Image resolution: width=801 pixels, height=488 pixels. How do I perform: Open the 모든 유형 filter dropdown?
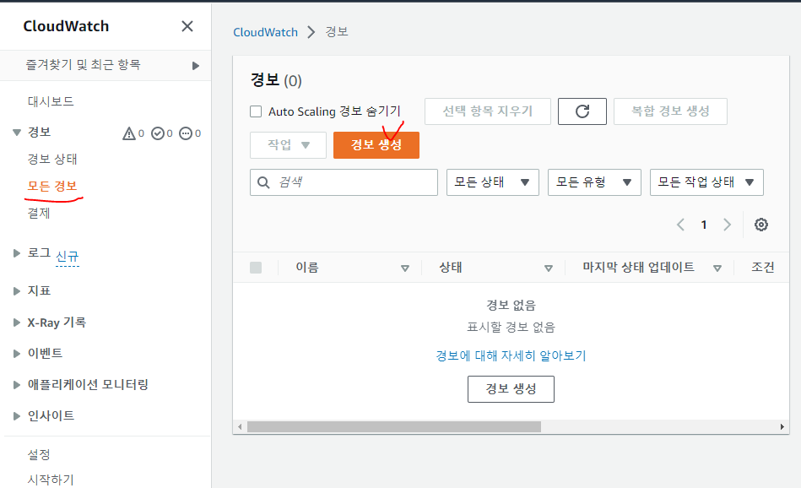pos(594,182)
